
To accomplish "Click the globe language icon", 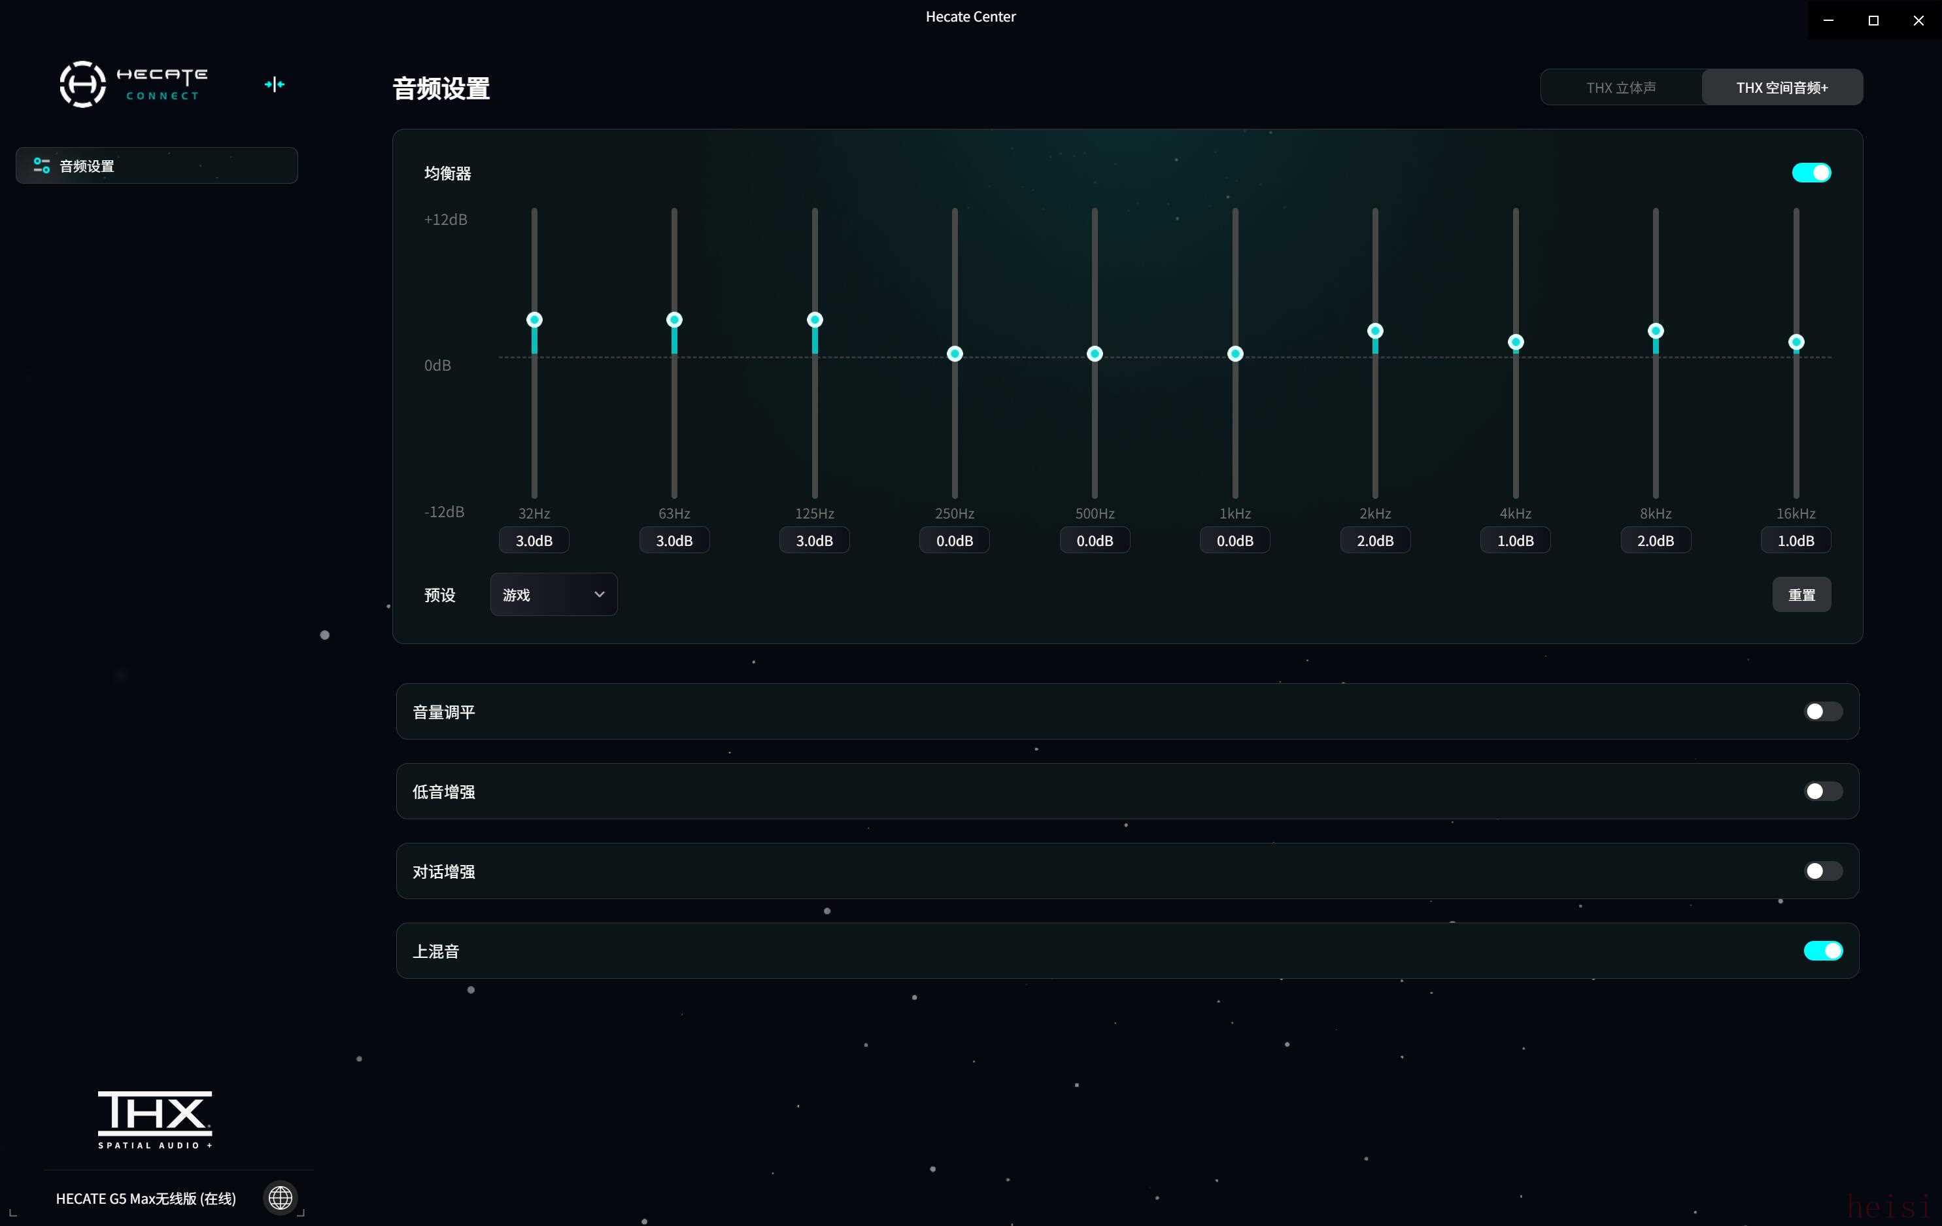I will click(280, 1197).
